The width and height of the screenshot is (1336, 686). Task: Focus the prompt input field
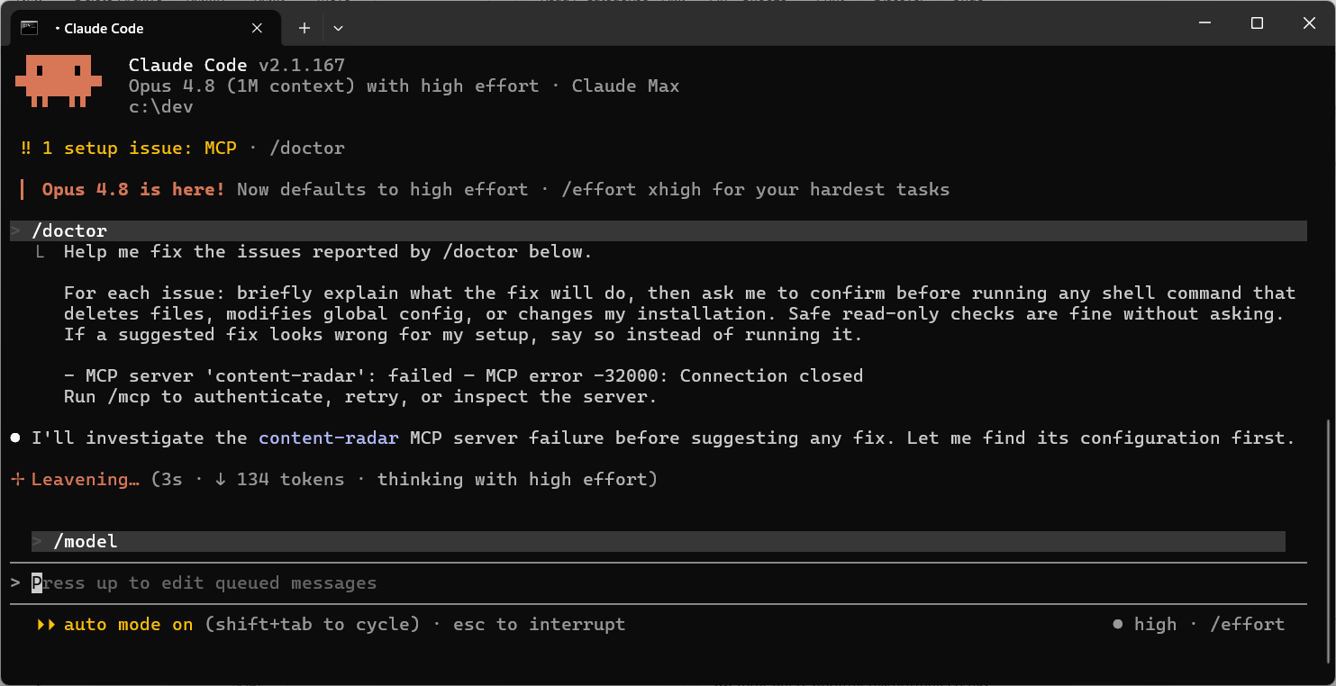point(659,583)
